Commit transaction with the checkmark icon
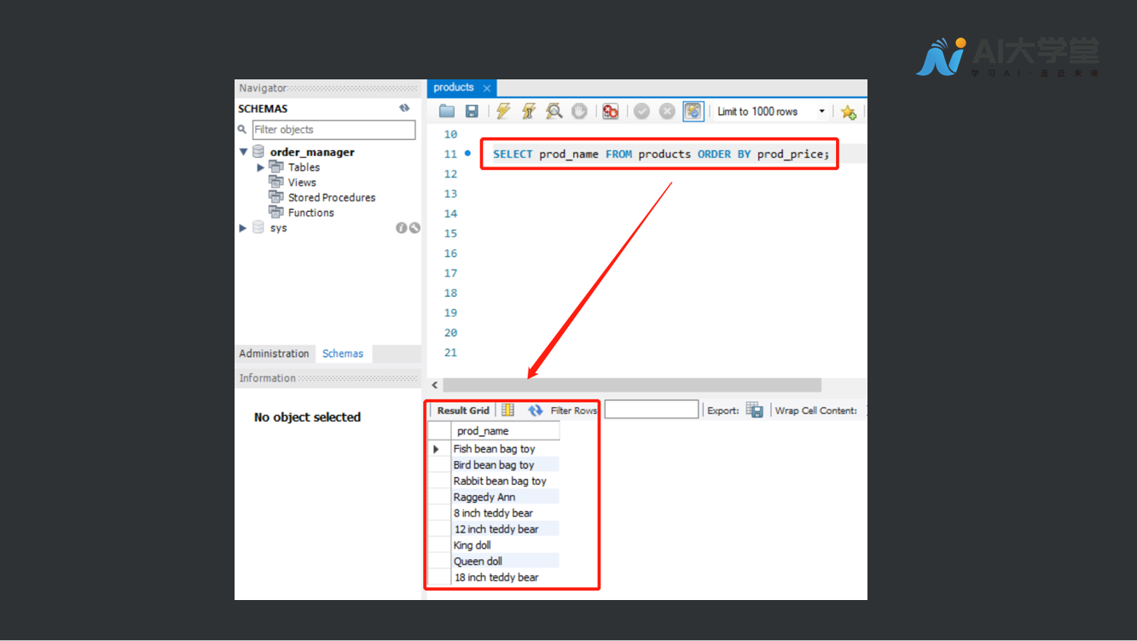 pos(641,111)
